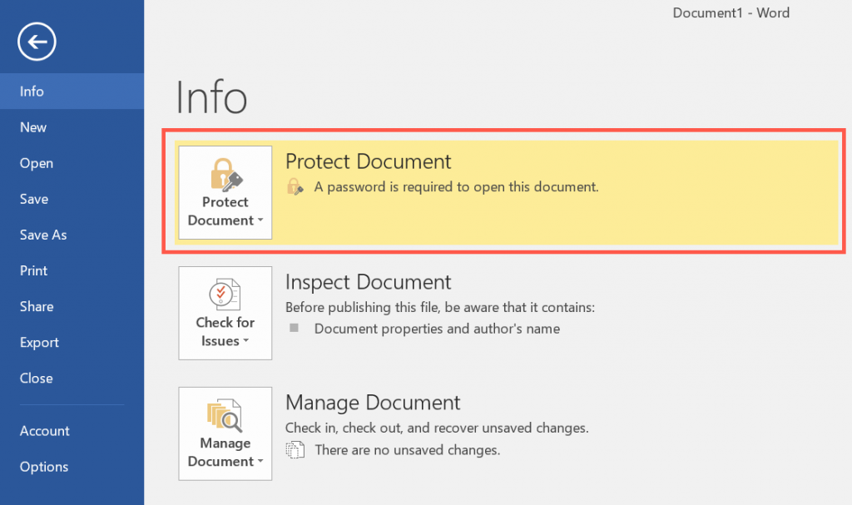This screenshot has height=505, width=852.
Task: Click the small document icon beside unsaved changes
Action: (x=295, y=450)
